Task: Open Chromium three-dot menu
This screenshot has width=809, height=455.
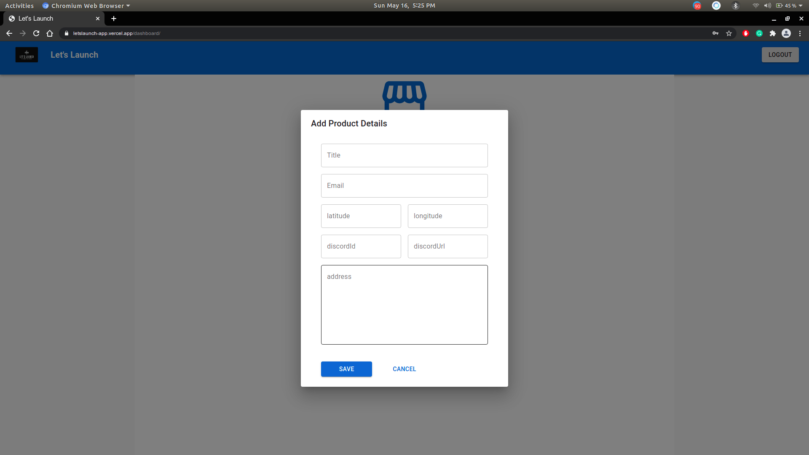Action: pos(800,33)
